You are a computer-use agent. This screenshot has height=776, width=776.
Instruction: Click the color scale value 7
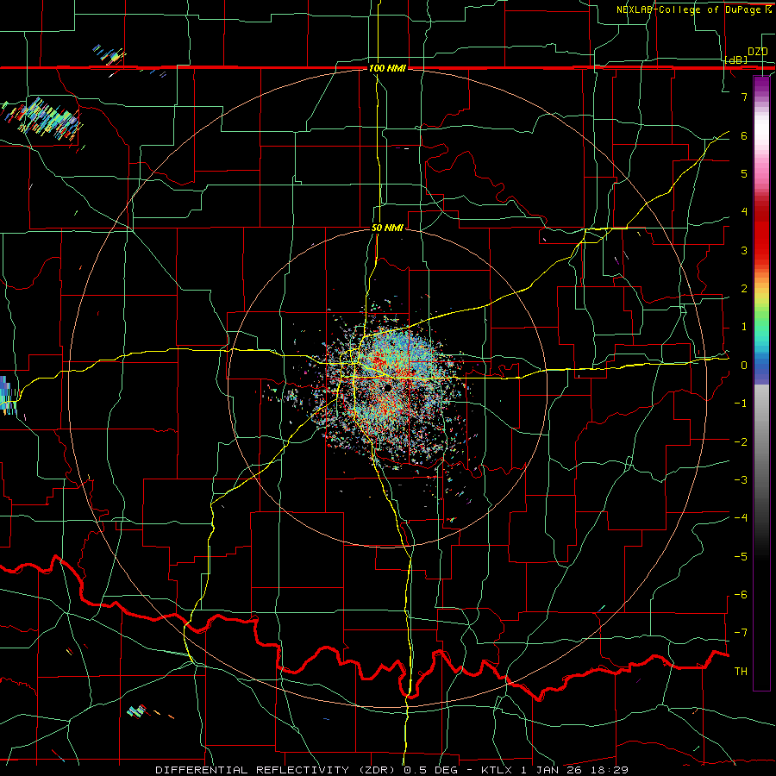coord(744,97)
